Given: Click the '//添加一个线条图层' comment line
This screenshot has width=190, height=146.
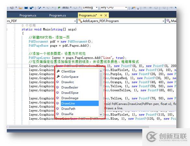Looking at the screenshot, I should [x=57, y=54].
